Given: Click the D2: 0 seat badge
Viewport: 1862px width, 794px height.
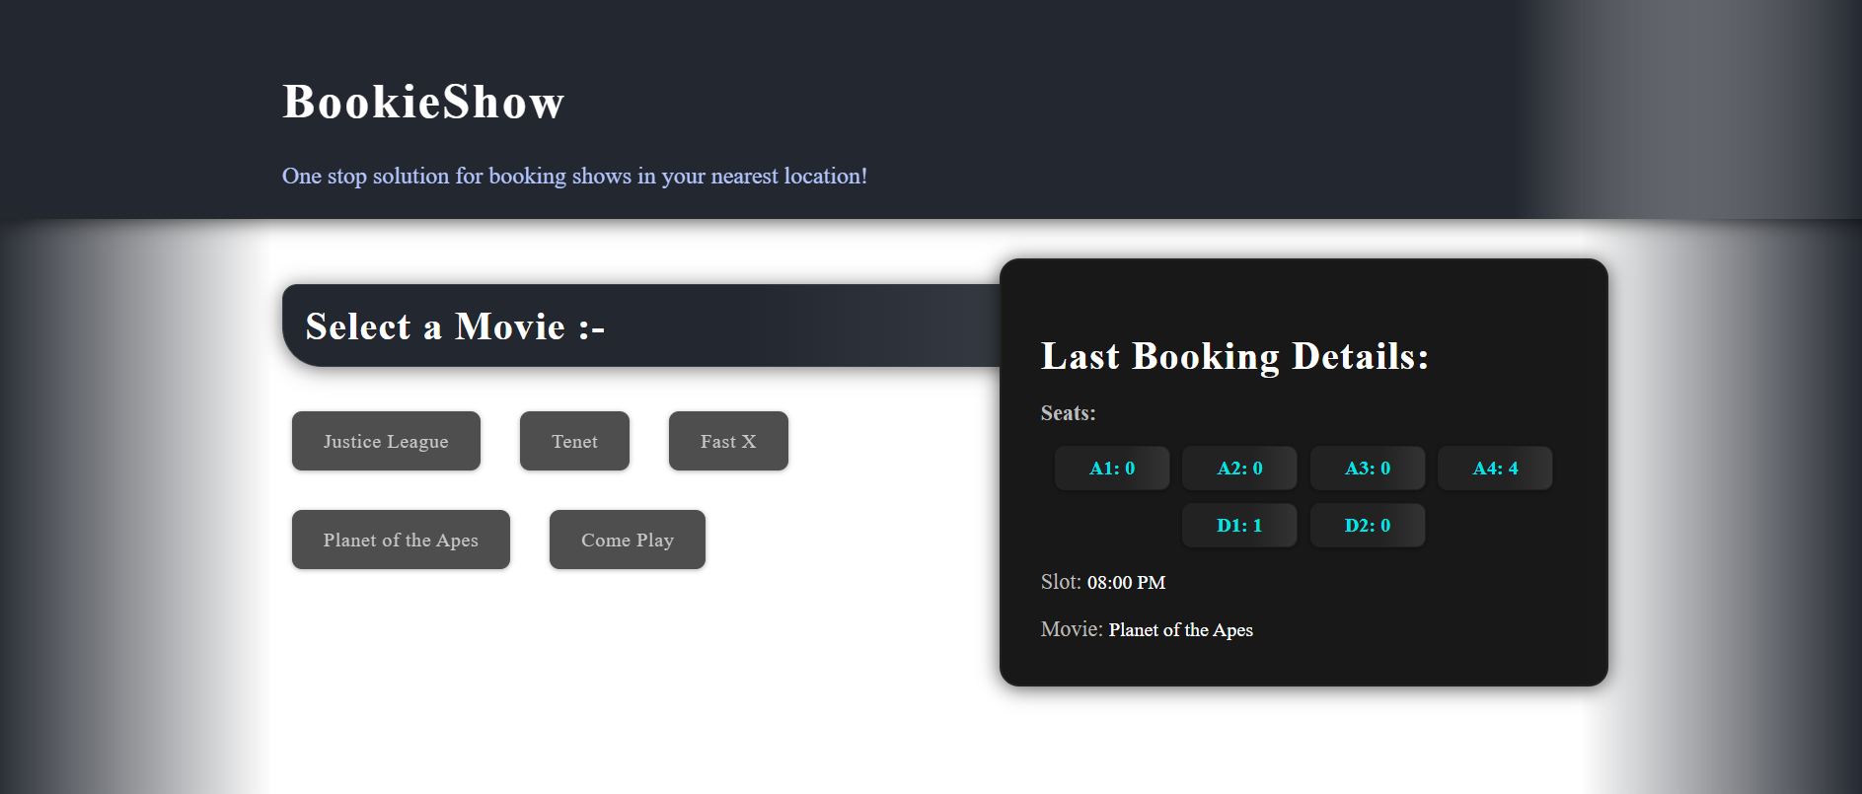Looking at the screenshot, I should 1368,526.
